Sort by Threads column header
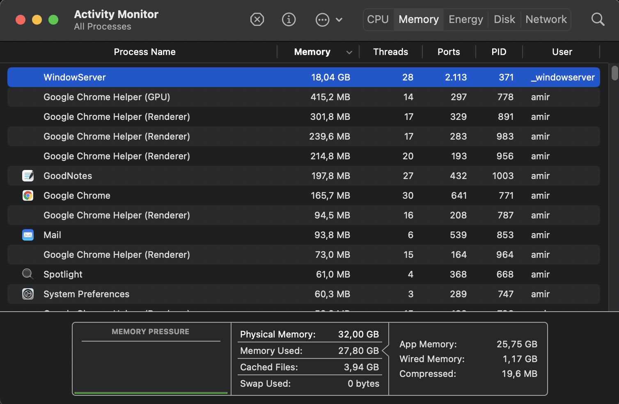This screenshot has width=619, height=404. tap(390, 52)
